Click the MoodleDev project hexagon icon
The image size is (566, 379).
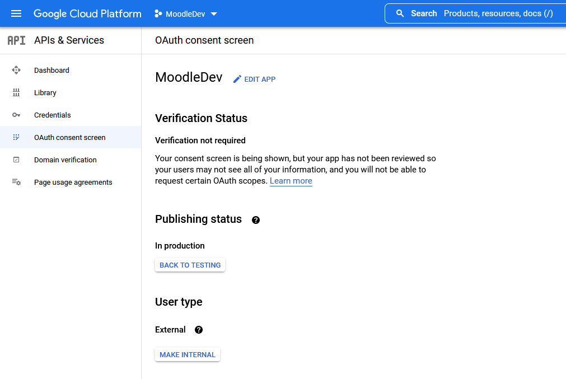click(x=158, y=14)
